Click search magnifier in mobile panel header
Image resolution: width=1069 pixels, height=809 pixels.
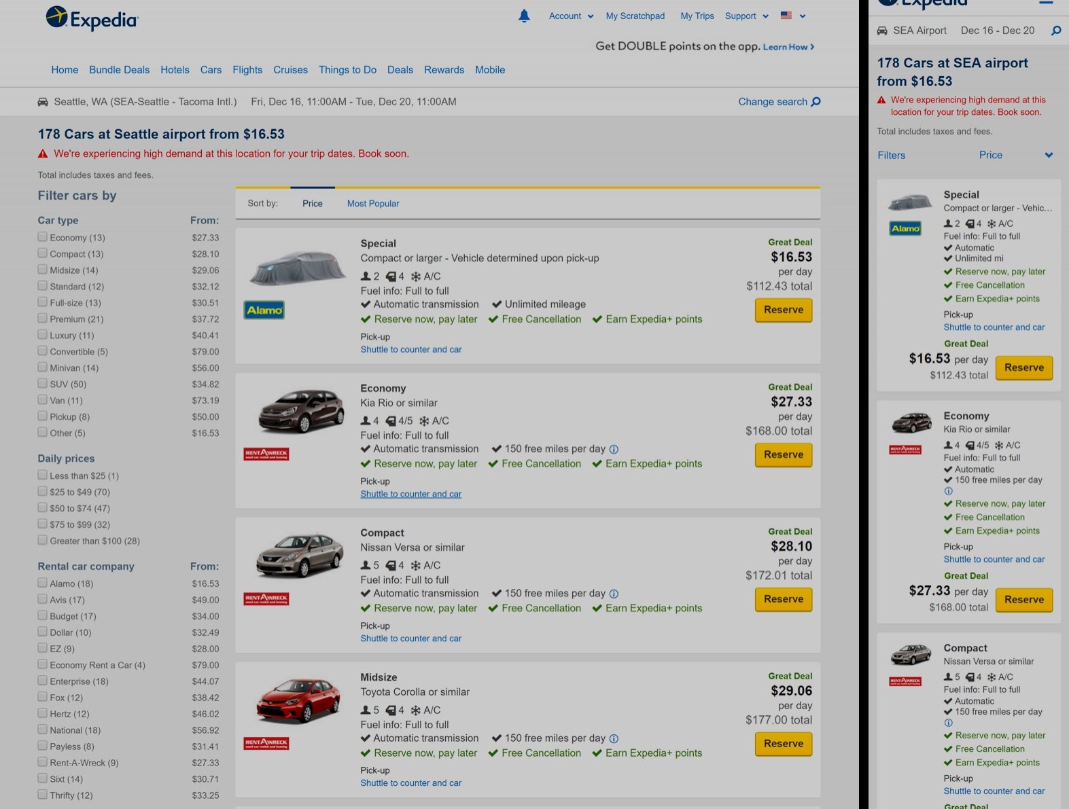[x=1056, y=31]
